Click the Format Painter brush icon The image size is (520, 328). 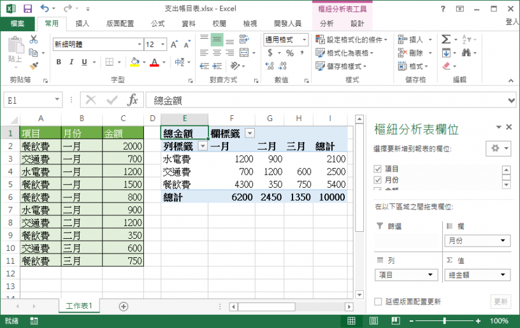point(34,66)
